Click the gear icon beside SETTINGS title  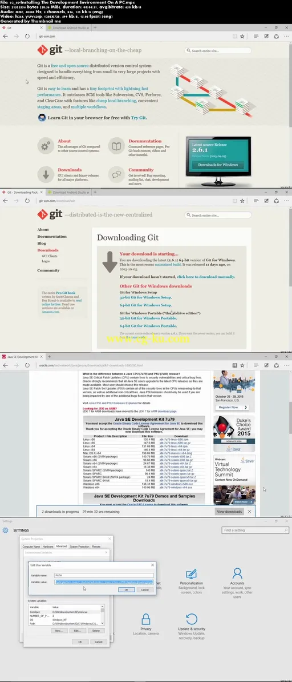tap(5, 530)
